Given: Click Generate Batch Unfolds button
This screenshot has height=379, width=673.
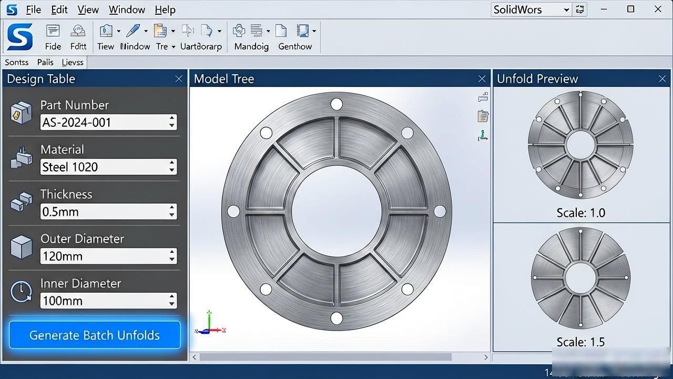Looking at the screenshot, I should tap(95, 335).
